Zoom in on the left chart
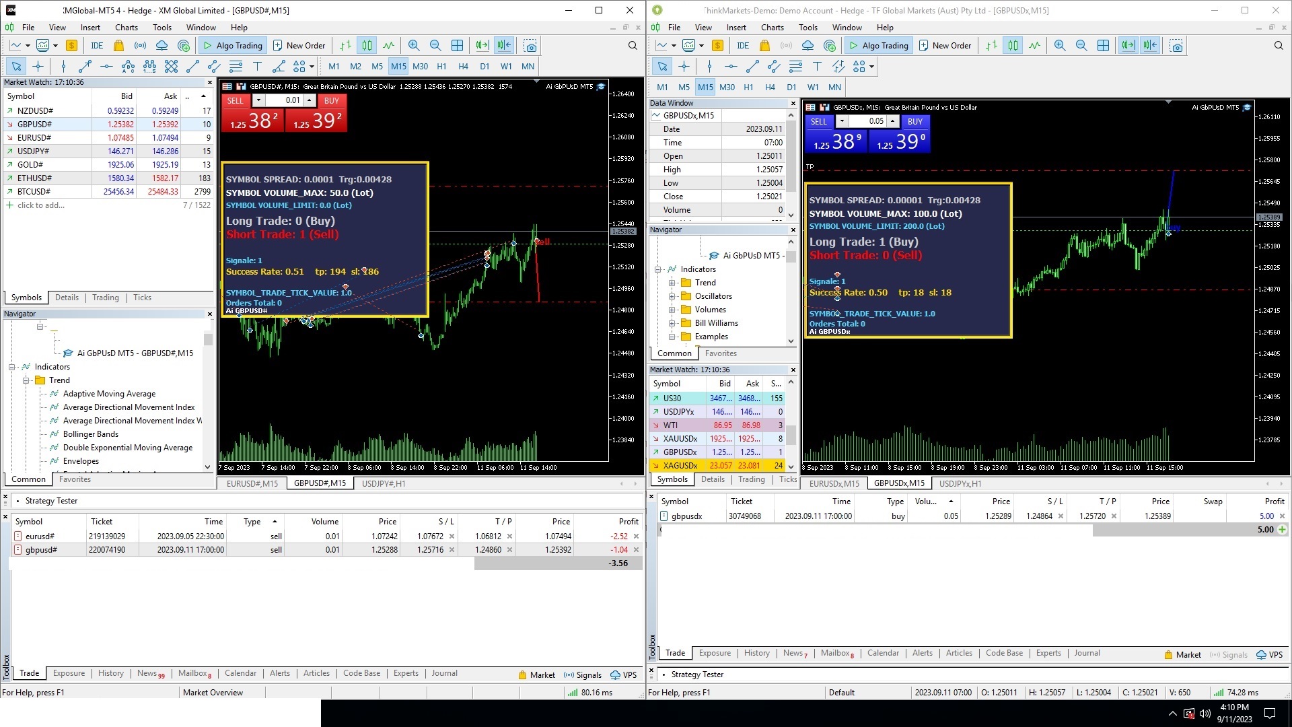Image resolution: width=1292 pixels, height=727 pixels. [x=414, y=46]
